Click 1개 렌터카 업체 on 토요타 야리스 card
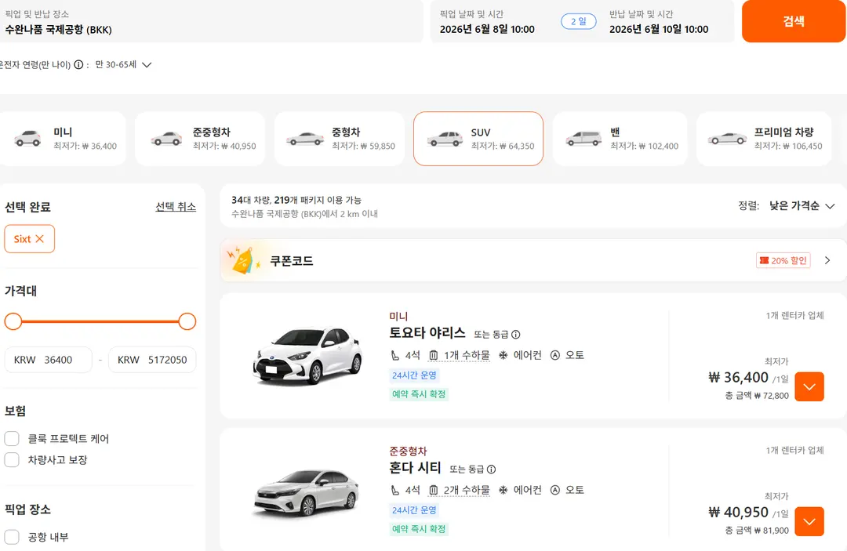The height and width of the screenshot is (551, 847). click(x=794, y=316)
